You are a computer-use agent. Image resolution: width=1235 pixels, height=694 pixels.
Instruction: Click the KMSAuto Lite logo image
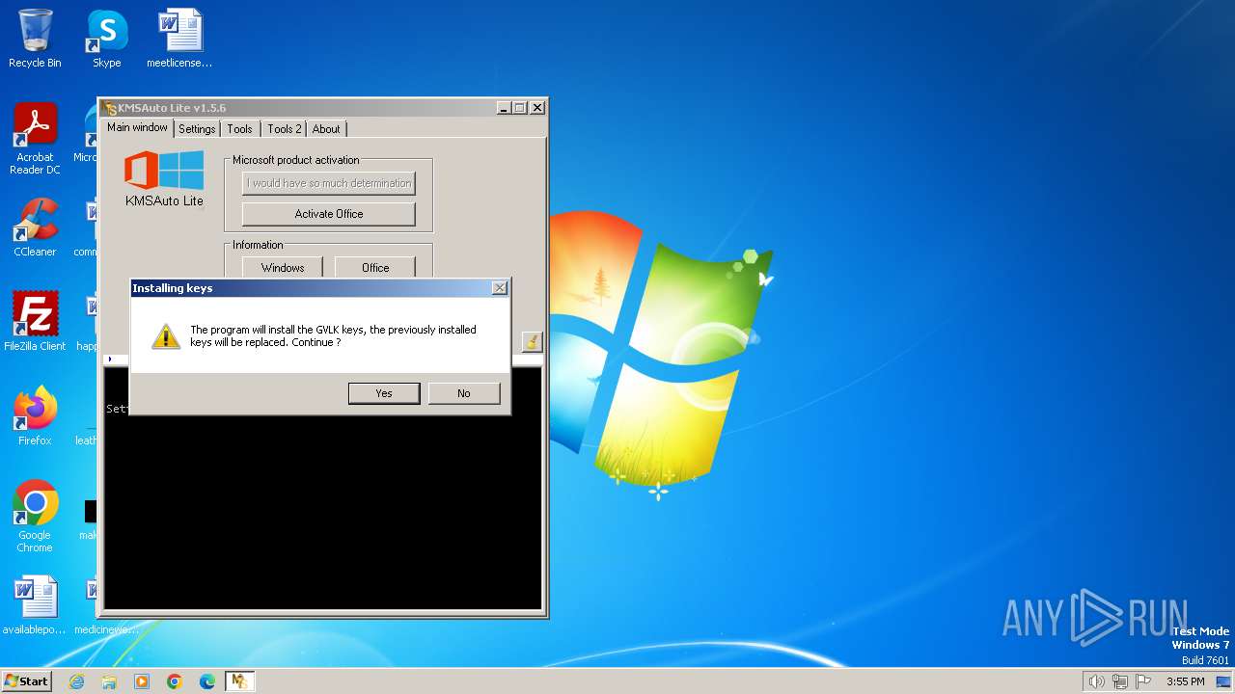pyautogui.click(x=164, y=178)
